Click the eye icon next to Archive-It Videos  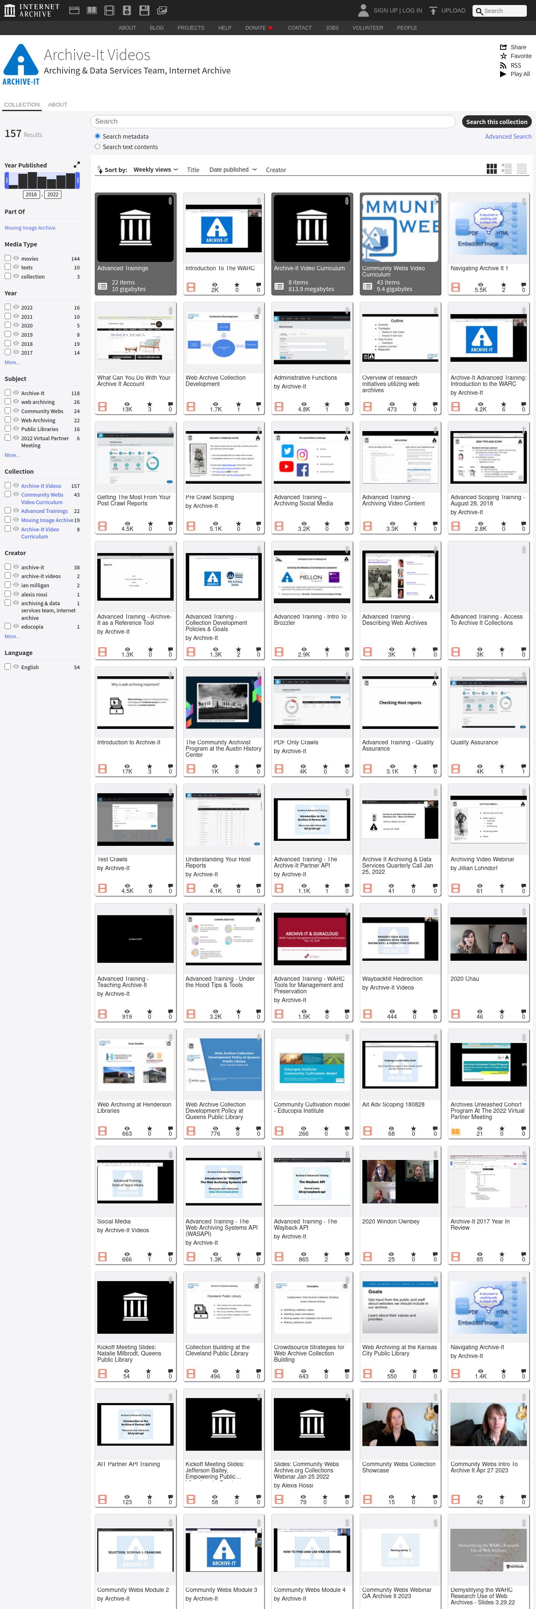pos(16,485)
